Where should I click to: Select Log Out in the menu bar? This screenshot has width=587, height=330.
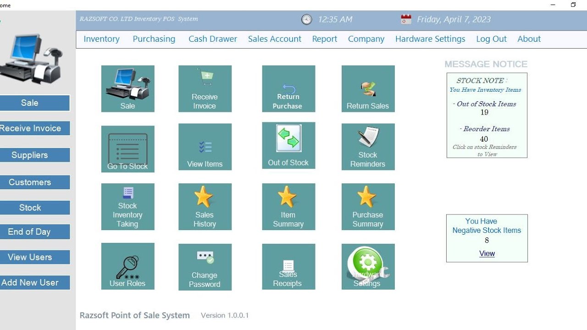pos(491,39)
